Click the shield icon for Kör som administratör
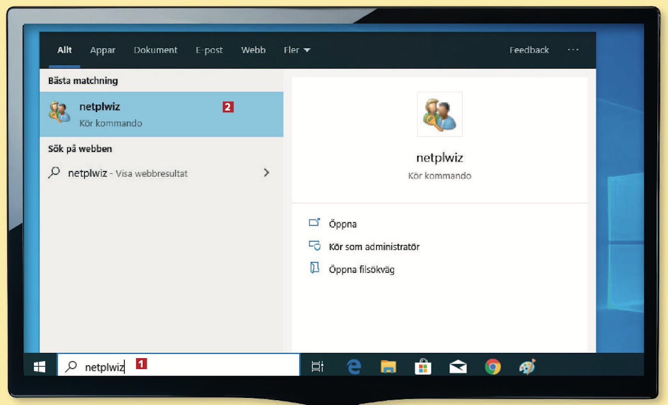This screenshot has height=405, width=668. [x=314, y=245]
